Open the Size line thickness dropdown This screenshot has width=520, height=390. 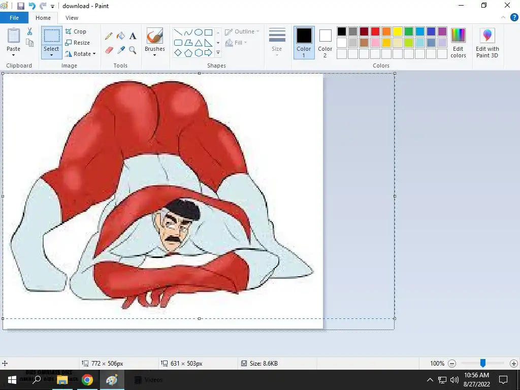[x=277, y=43]
